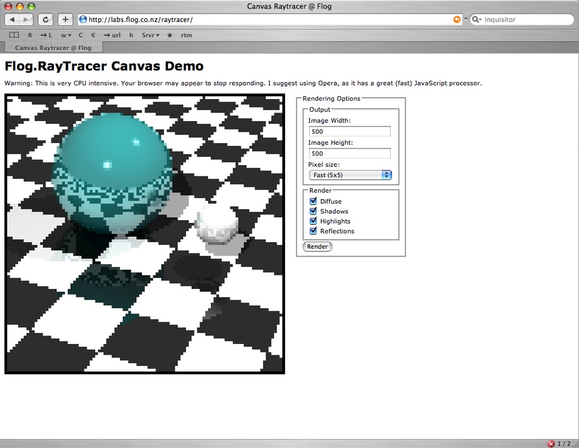Click the 'R' bookmark
579x448 pixels.
click(x=30, y=35)
